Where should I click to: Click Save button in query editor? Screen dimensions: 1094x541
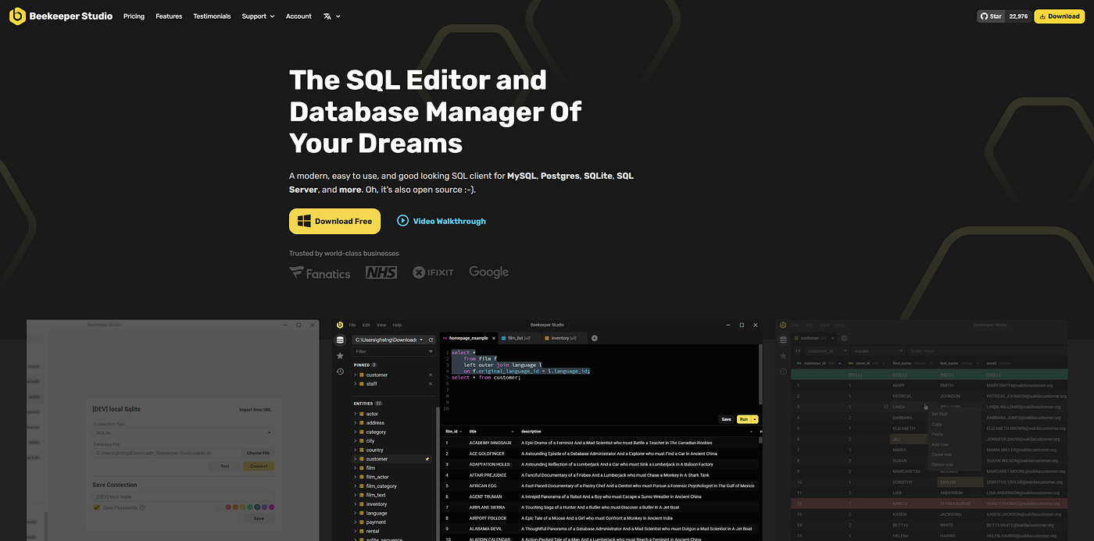[726, 419]
